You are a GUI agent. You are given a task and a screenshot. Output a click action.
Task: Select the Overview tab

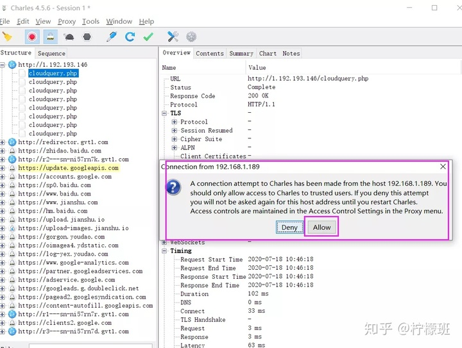[176, 53]
